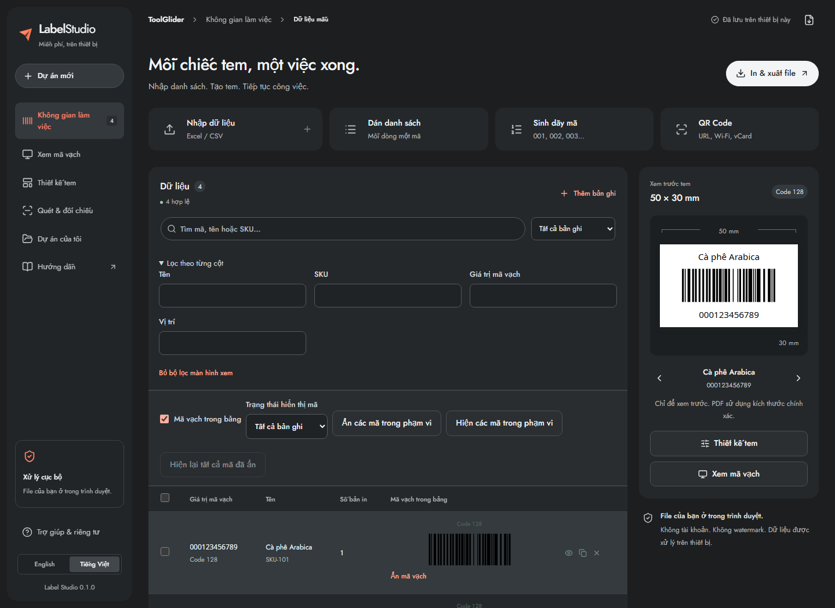
Task: Click the plus icon on Nhập dữ liệu card
Action: pyautogui.click(x=307, y=129)
